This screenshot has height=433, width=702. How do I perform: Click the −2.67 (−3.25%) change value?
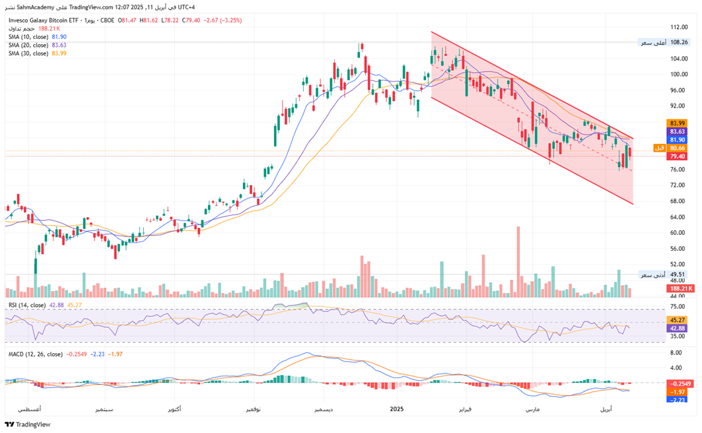[x=223, y=20]
